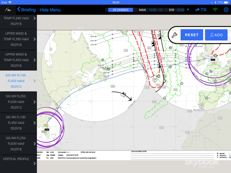The width and height of the screenshot is (231, 173).
Task: Expand chevron beside VERTICAL PROFILE
Action: [x=34, y=163]
